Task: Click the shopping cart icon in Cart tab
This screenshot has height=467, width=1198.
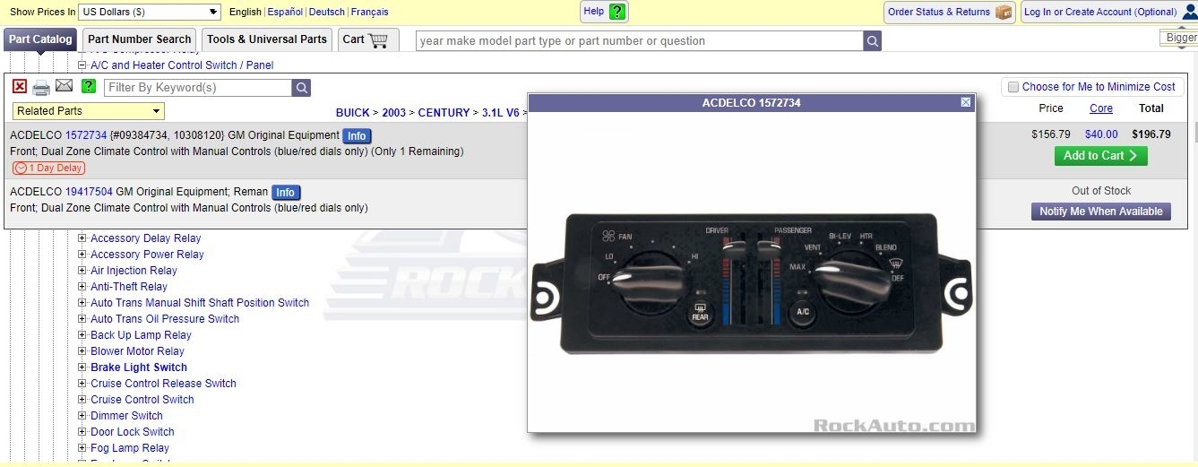Action: click(x=377, y=39)
